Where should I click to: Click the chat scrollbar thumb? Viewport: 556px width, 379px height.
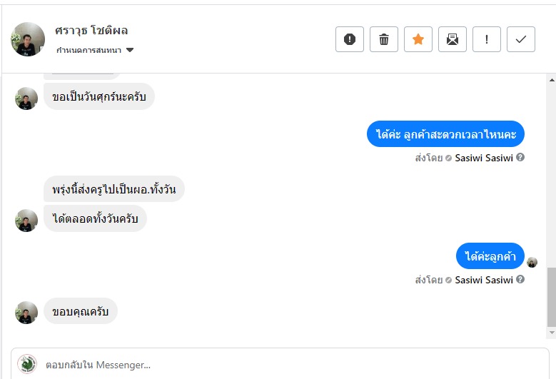550,296
